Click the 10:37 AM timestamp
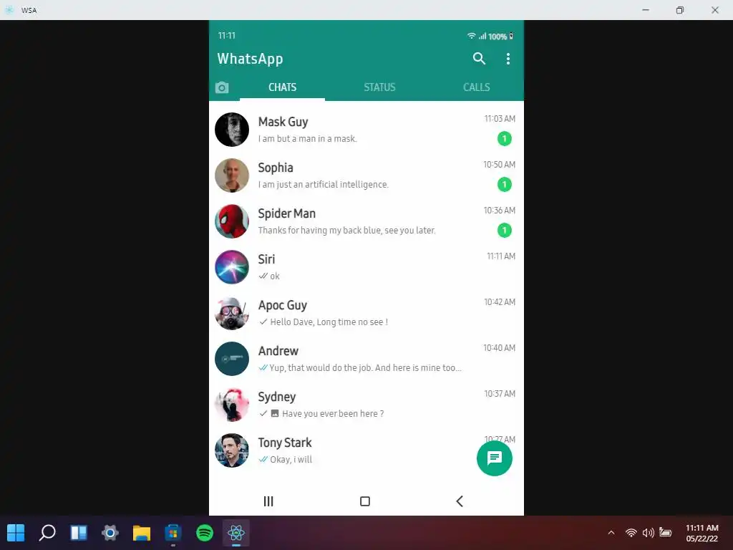733x550 pixels. pos(500,394)
